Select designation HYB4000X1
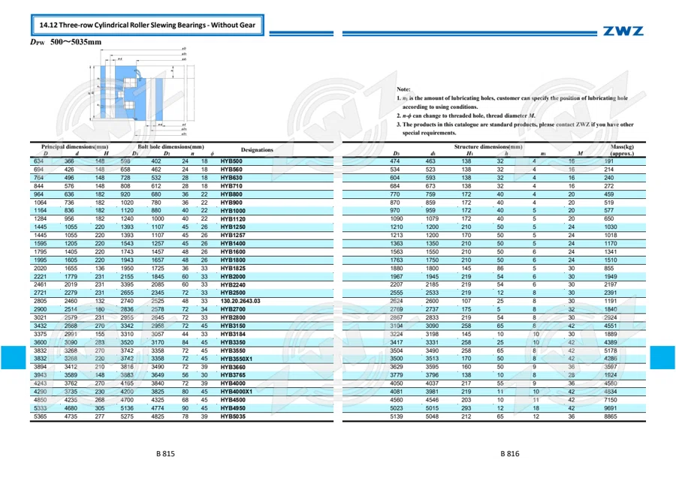 point(237,392)
